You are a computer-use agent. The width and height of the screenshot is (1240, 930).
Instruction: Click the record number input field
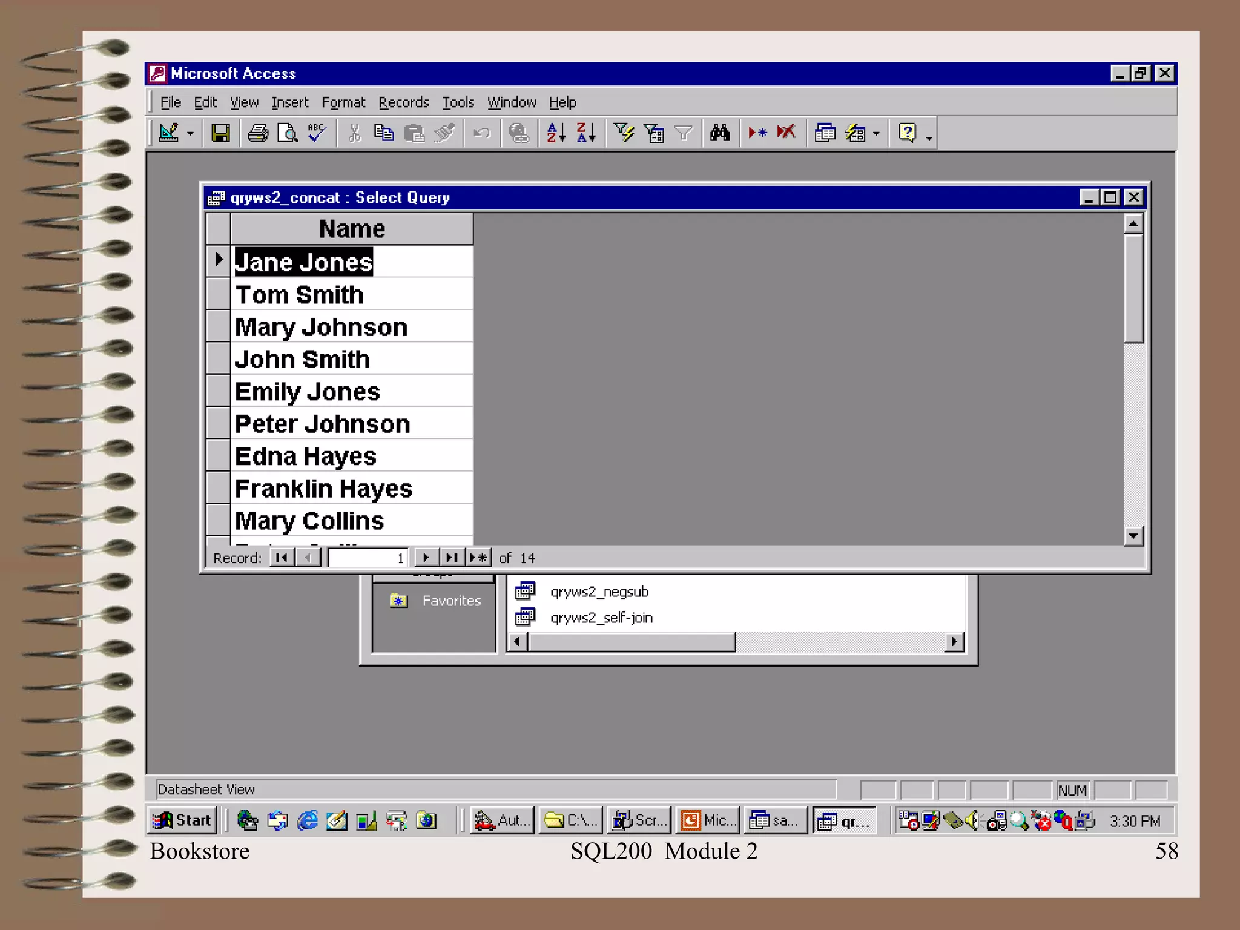[367, 557]
